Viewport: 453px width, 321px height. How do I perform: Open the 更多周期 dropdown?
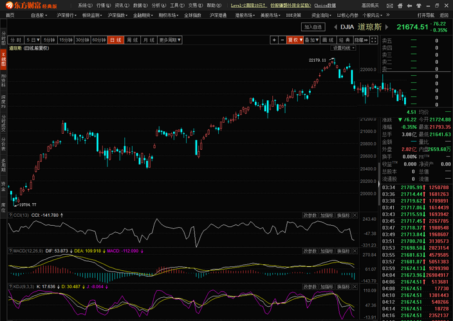click(x=170, y=40)
